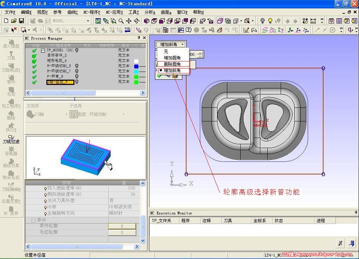
Task: Open the 分析A menu
Action: pyautogui.click(x=150, y=12)
